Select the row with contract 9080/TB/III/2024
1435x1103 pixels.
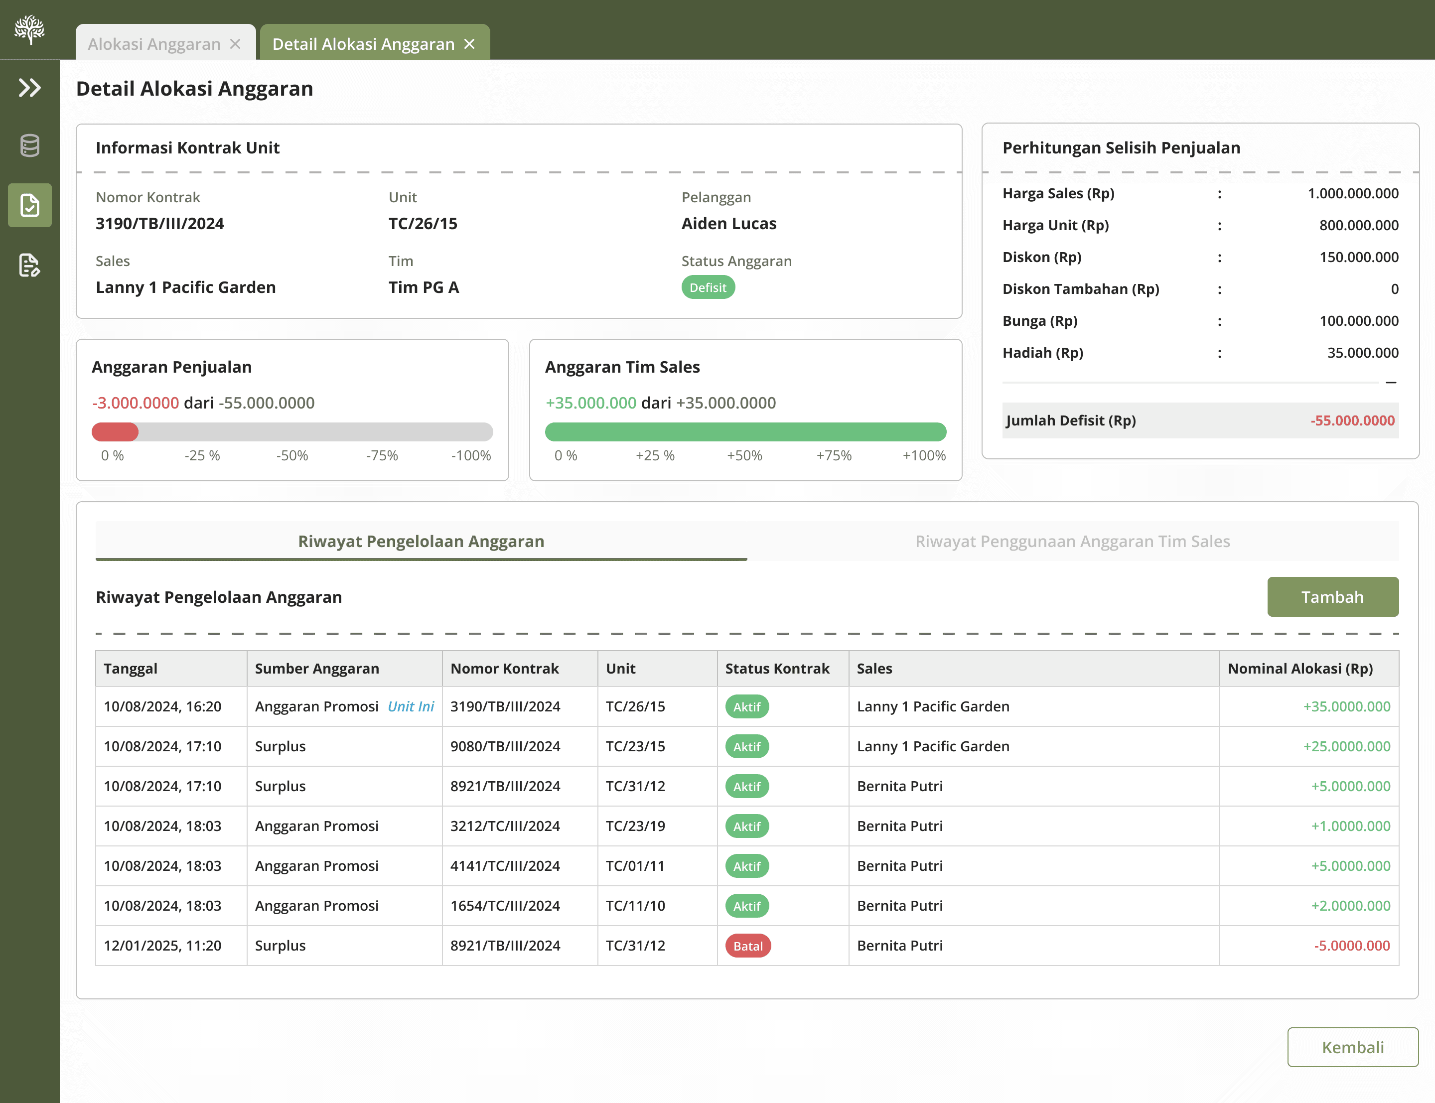click(x=747, y=746)
